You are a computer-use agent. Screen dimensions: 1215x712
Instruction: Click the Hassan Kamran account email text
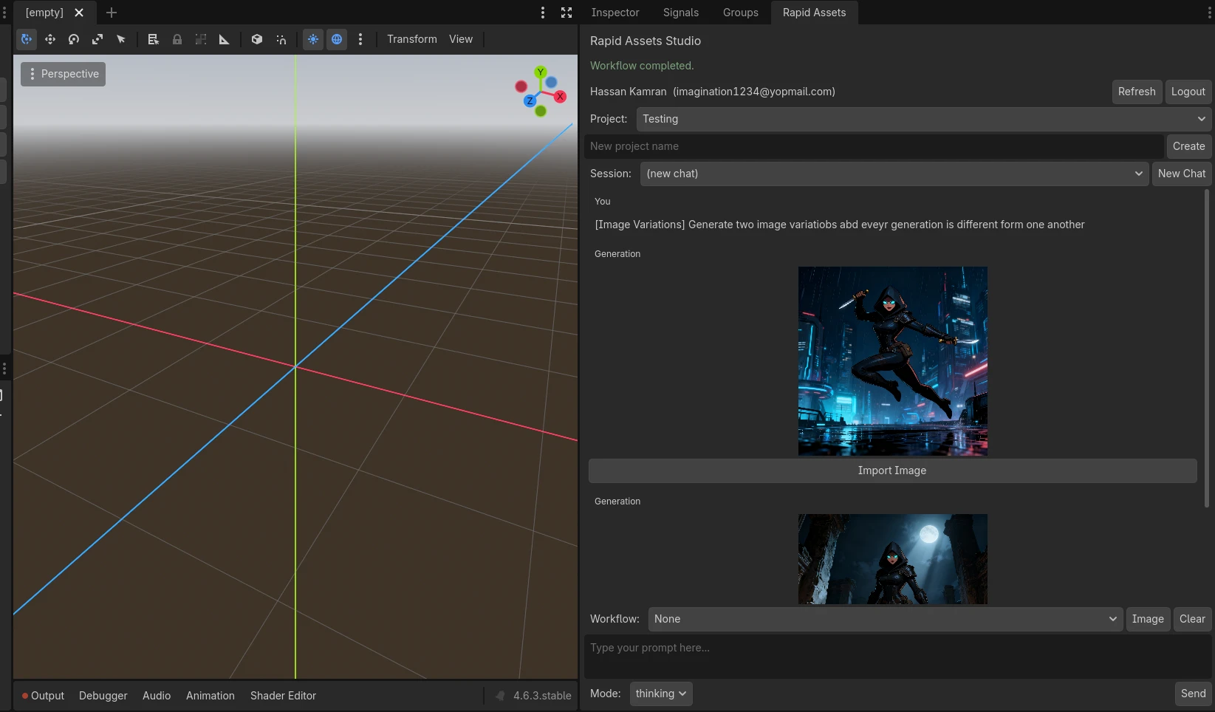(x=713, y=92)
